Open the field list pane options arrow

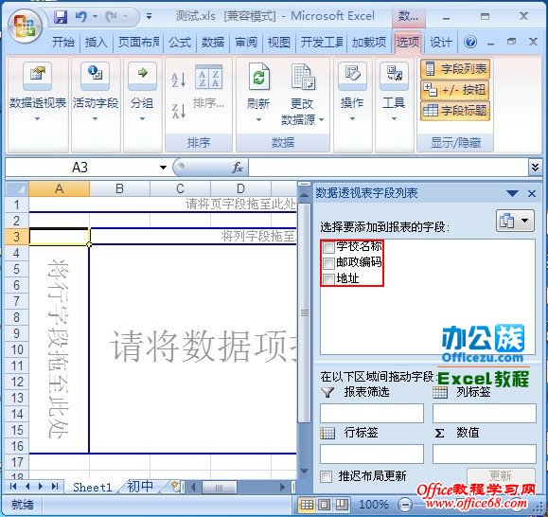512,193
